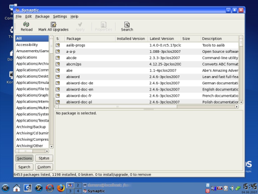Select the Archiving/Other section
Image resolution: width=258 pixels, height=194 pixels.
(32, 146)
